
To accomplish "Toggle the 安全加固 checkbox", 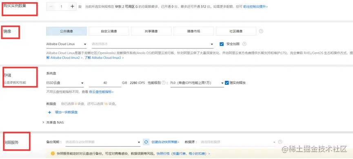I will 222,44.
